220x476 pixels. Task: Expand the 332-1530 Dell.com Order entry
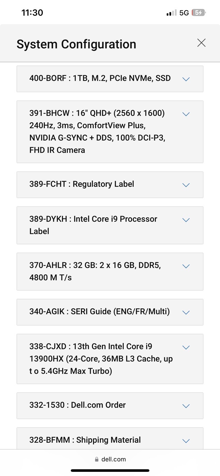[x=186, y=406]
